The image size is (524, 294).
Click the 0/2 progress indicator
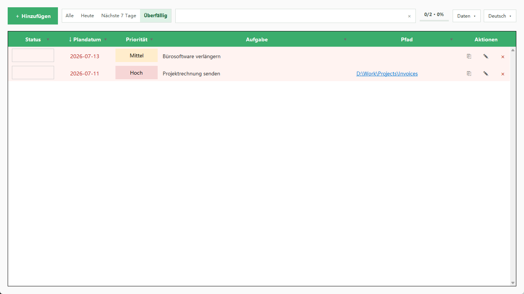(434, 15)
